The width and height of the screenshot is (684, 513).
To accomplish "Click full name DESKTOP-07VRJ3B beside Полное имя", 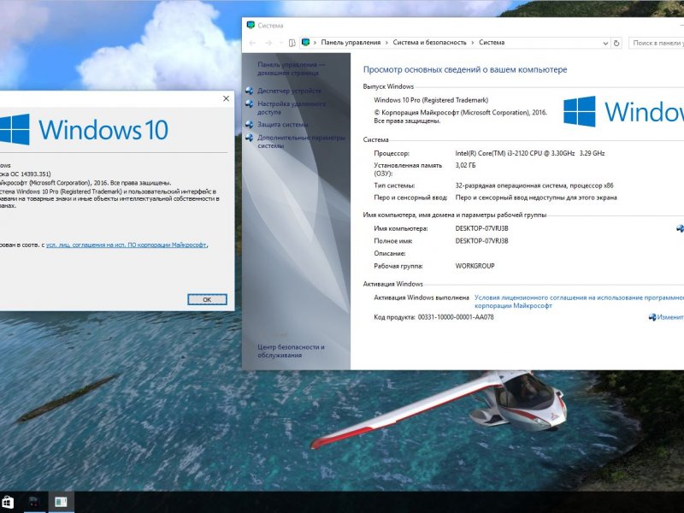I will pyautogui.click(x=481, y=241).
